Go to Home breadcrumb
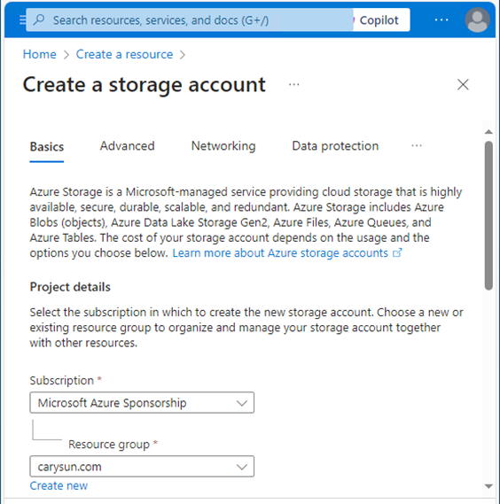 pos(40,54)
